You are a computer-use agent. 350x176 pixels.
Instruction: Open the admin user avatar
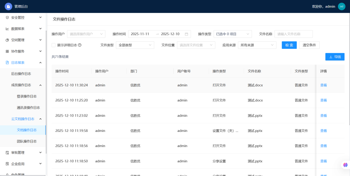coord(341,6)
